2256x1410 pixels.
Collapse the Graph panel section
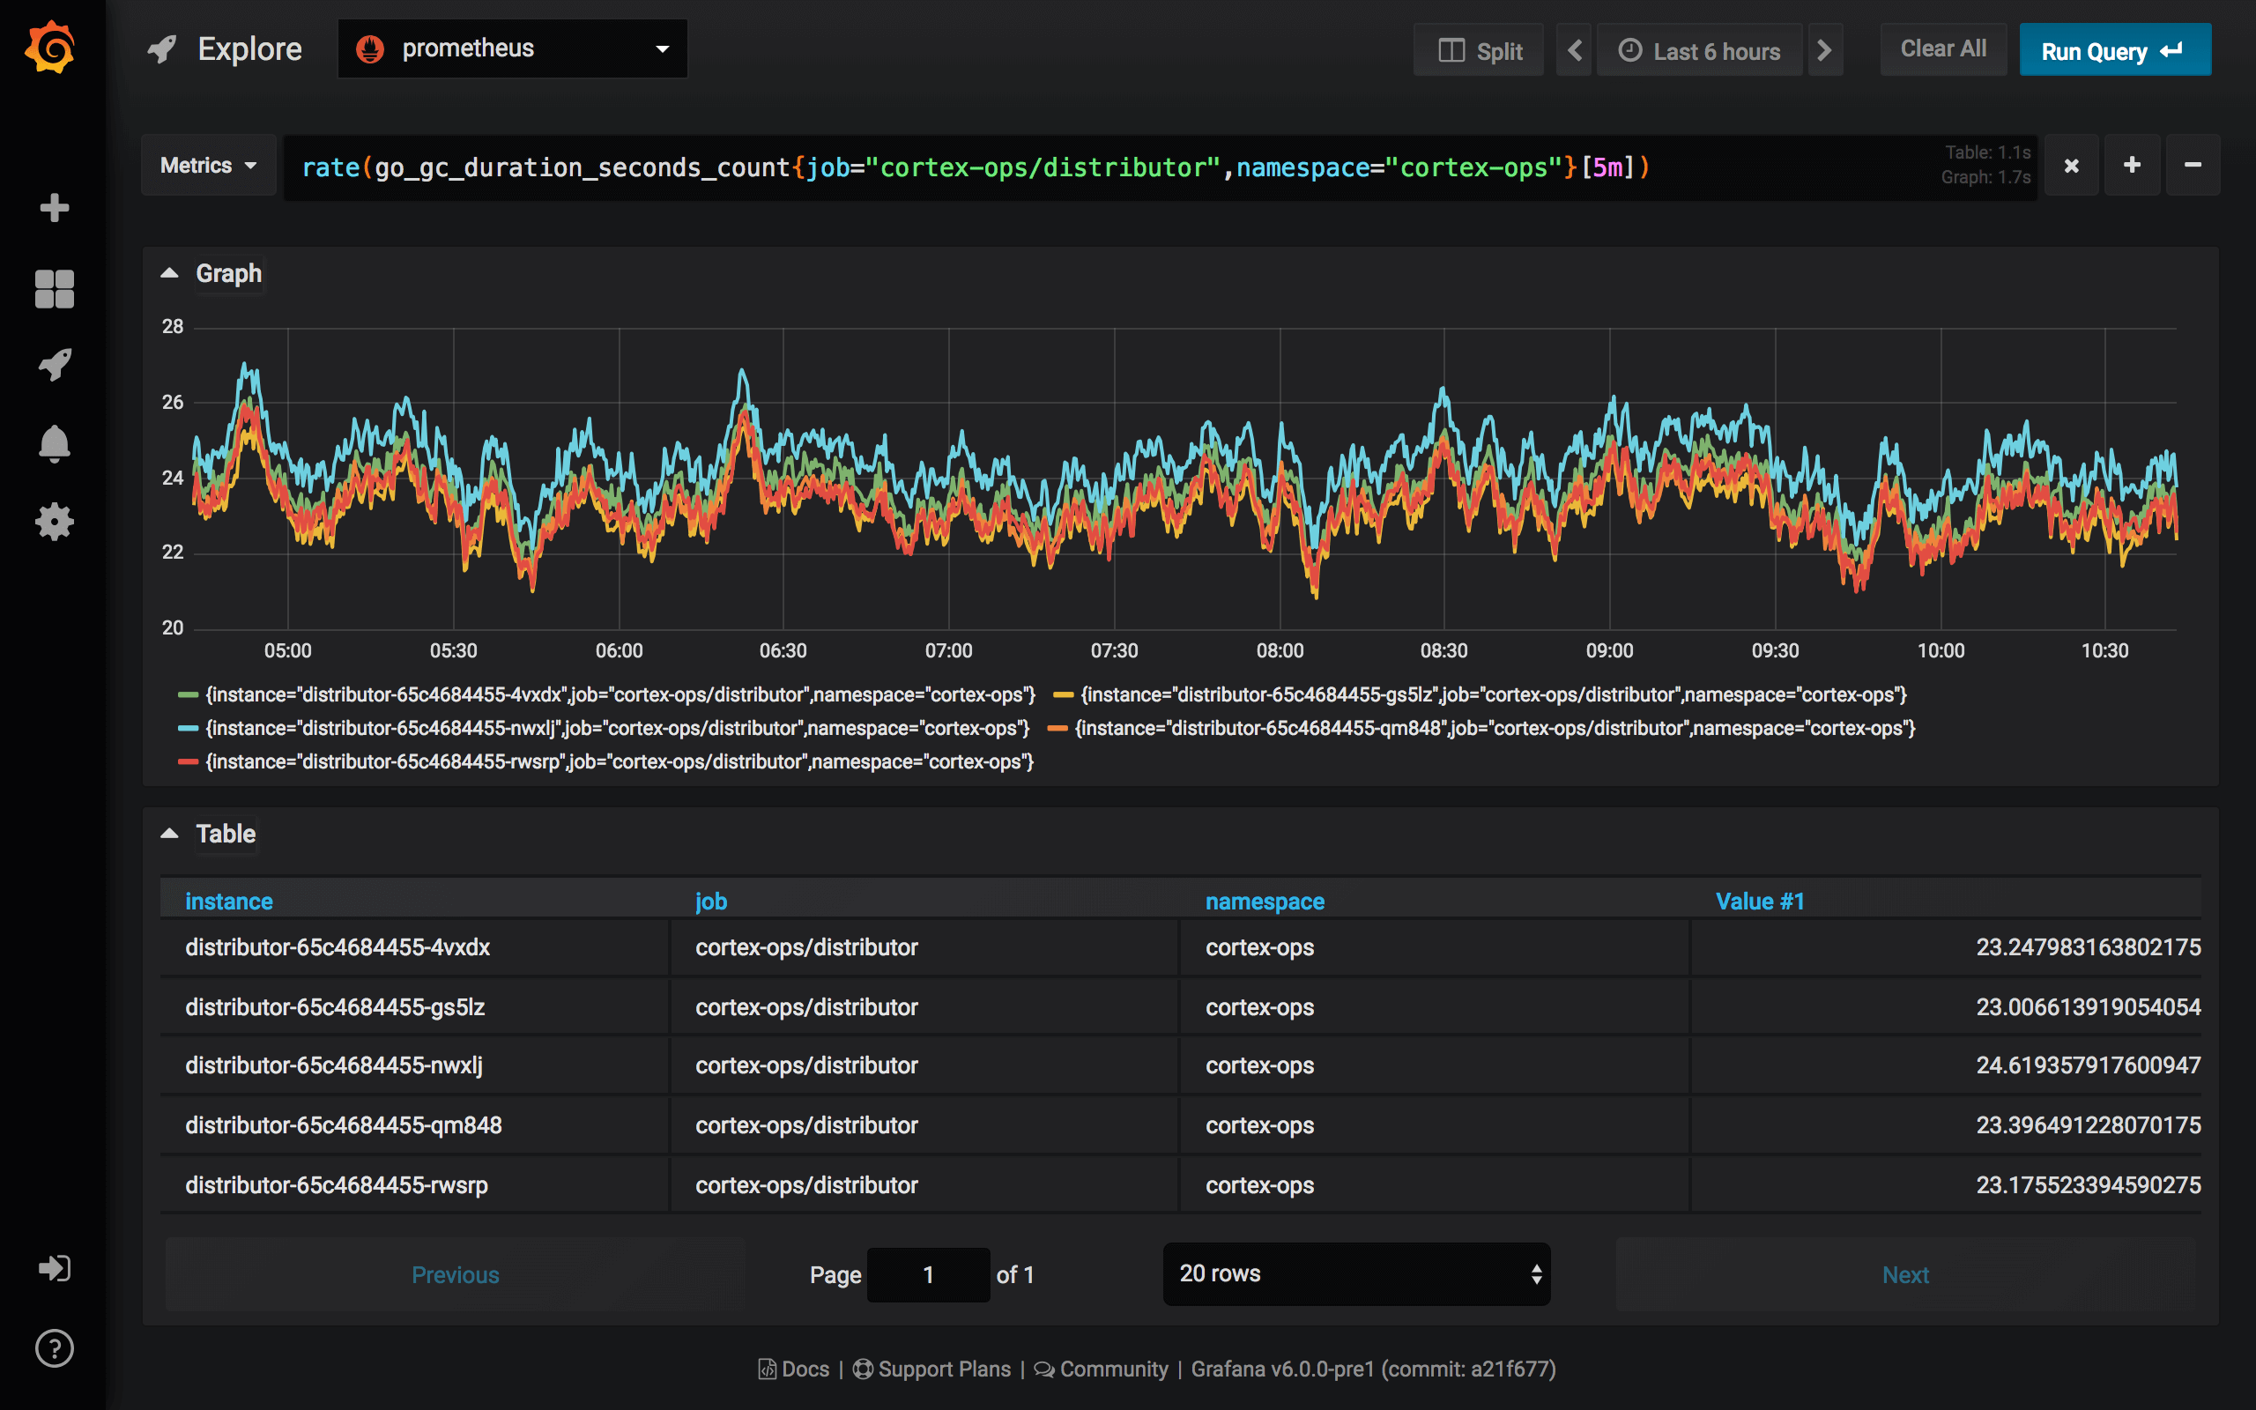point(172,271)
